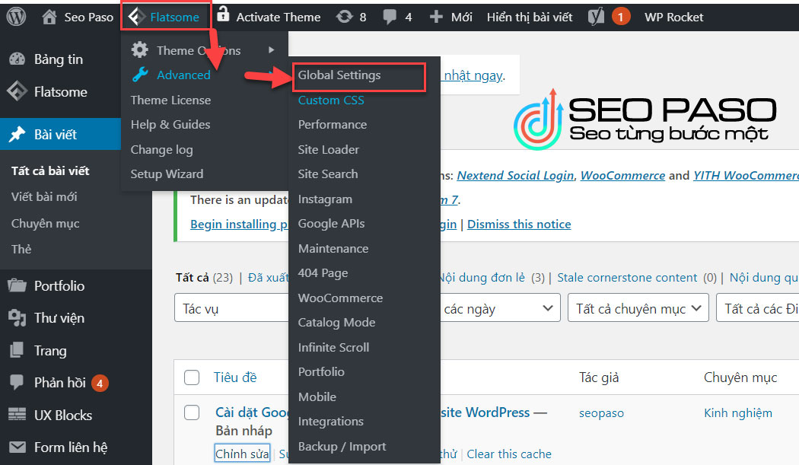The width and height of the screenshot is (799, 465).
Task: Open Chuyên mục in sidebar
Action: [46, 224]
